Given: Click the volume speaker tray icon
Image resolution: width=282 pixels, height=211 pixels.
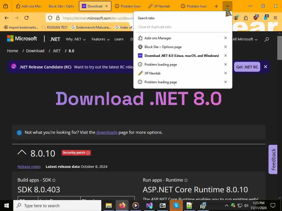Looking at the screenshot, I should (246, 206).
